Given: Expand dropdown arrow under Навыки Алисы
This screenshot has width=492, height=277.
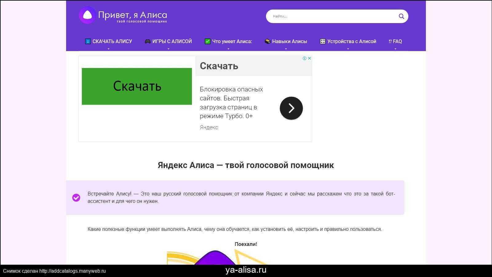Looking at the screenshot, I should coord(286,49).
